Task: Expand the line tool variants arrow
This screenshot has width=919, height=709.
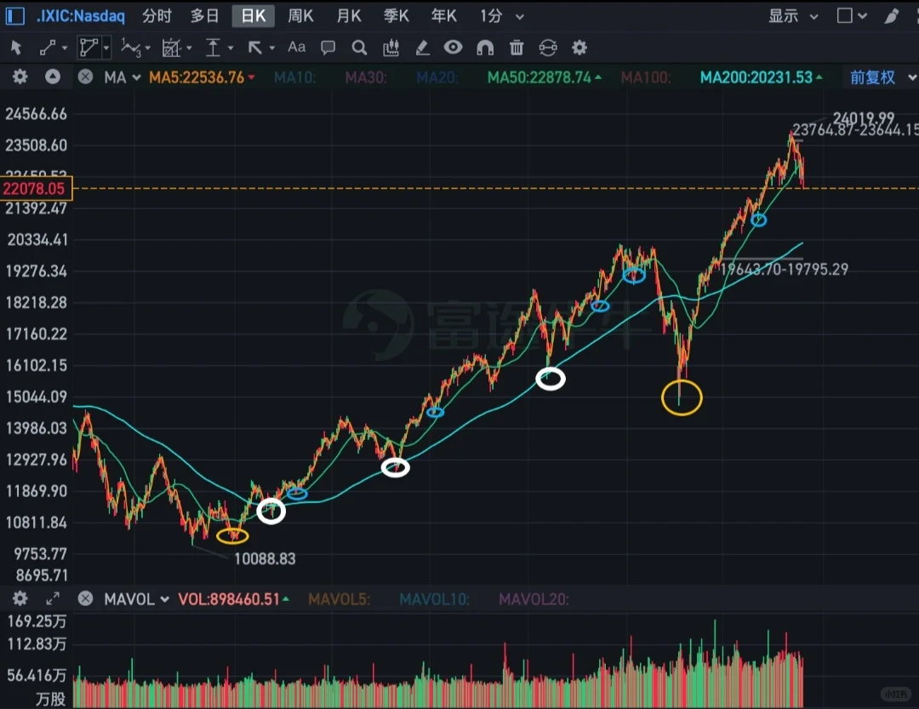Action: coord(65,48)
